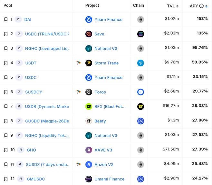Open the GMUSDC pool link
This screenshot has height=185, width=212.
pyautogui.click(x=36, y=179)
